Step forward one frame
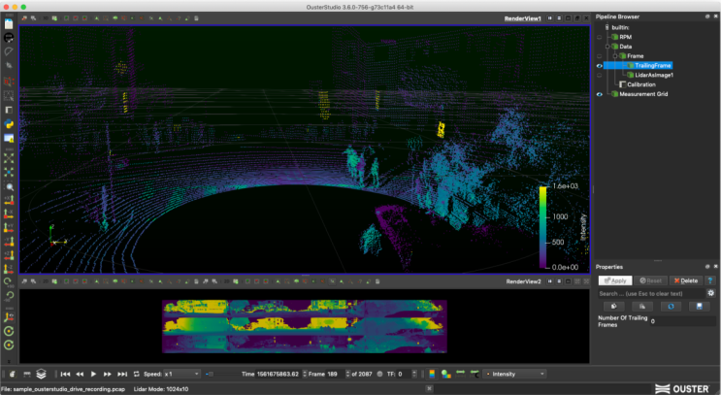 [x=107, y=375]
